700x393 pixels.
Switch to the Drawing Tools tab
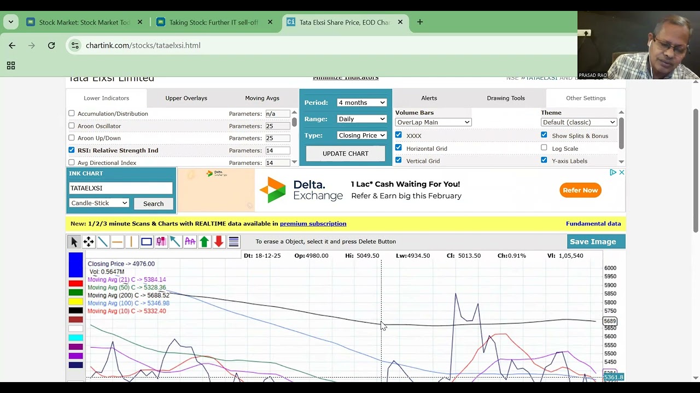pos(506,98)
